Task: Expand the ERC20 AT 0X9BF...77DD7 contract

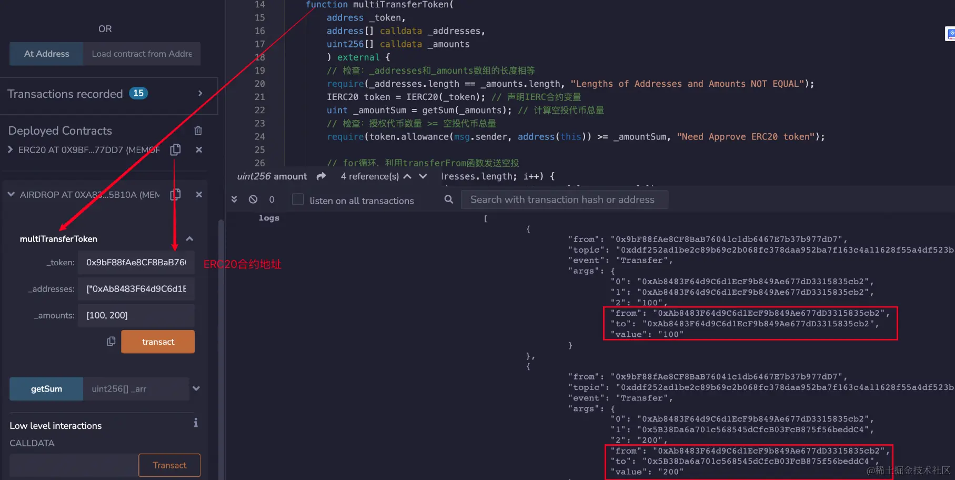Action: click(x=11, y=150)
